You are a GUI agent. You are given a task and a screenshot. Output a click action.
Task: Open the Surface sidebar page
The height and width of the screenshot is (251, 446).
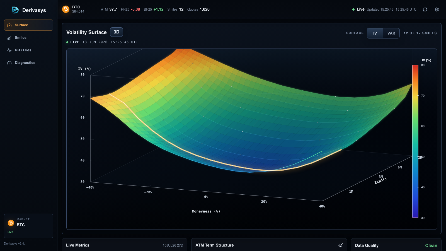tap(28, 25)
